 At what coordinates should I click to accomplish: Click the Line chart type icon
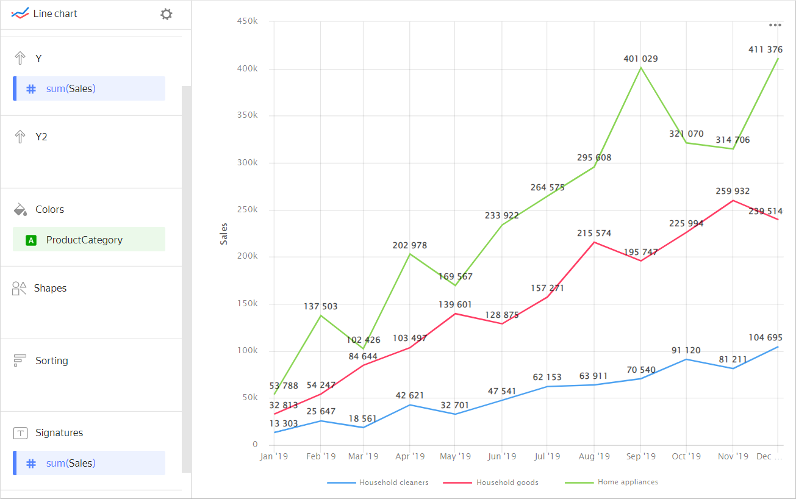coord(20,13)
